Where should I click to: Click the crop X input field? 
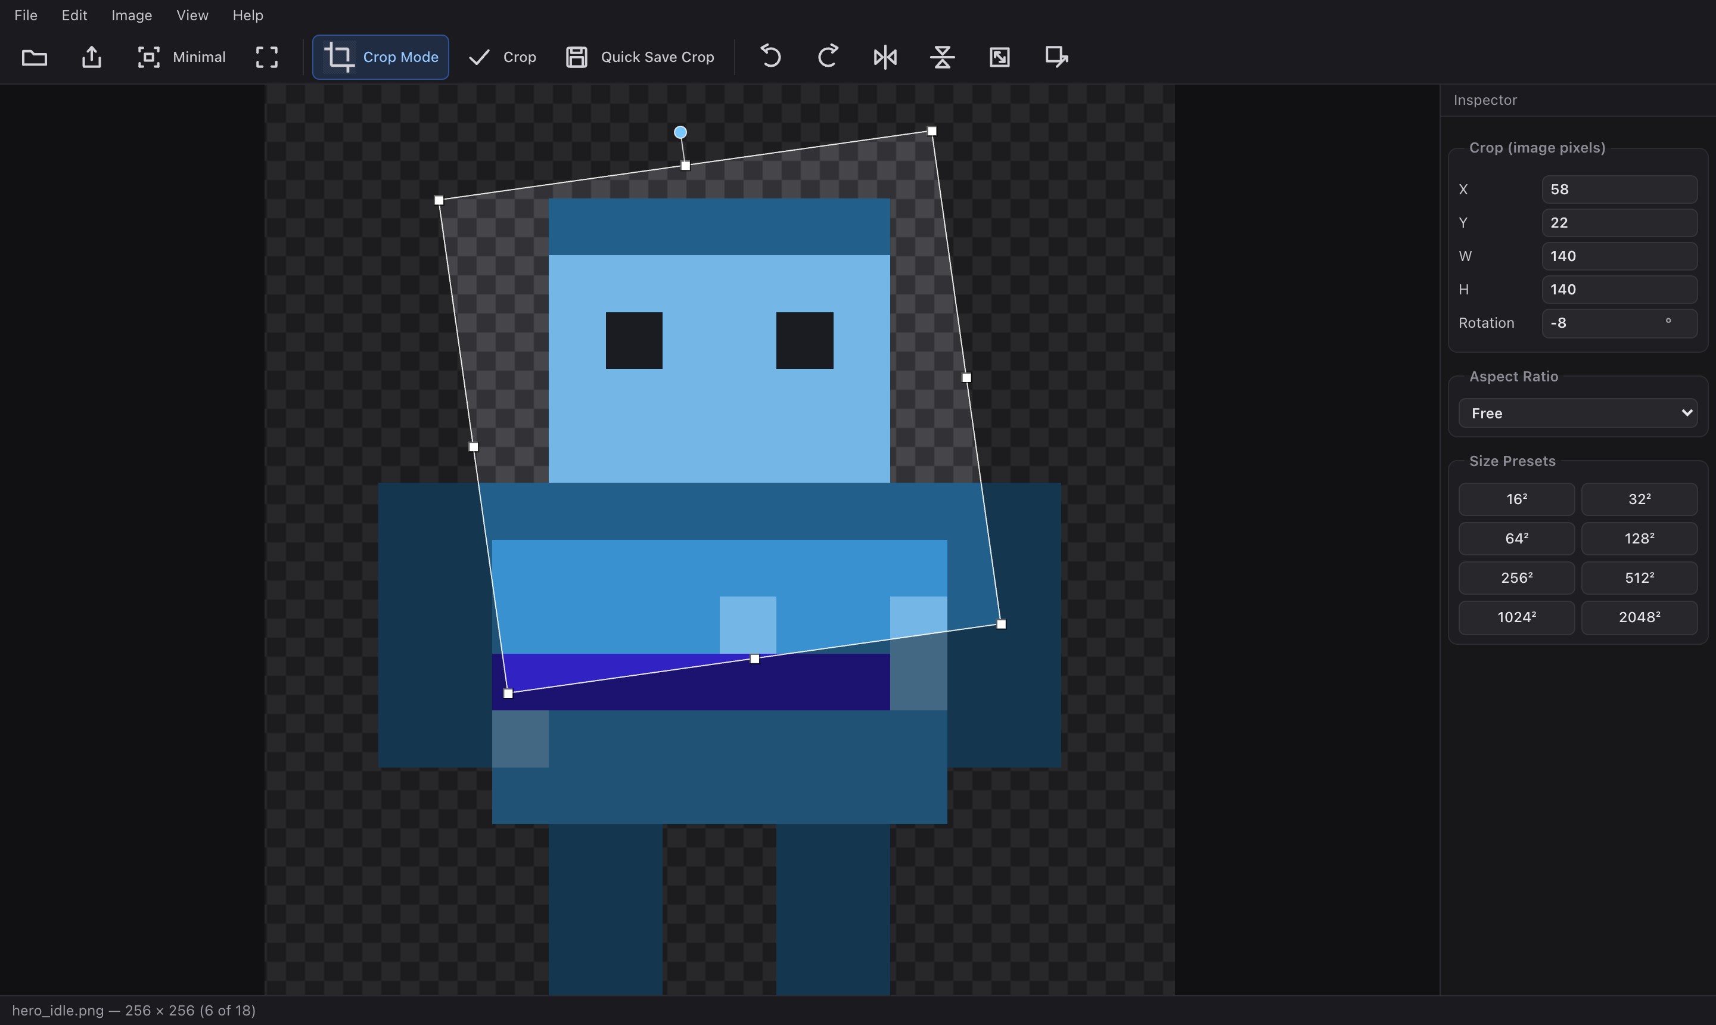pyautogui.click(x=1619, y=190)
